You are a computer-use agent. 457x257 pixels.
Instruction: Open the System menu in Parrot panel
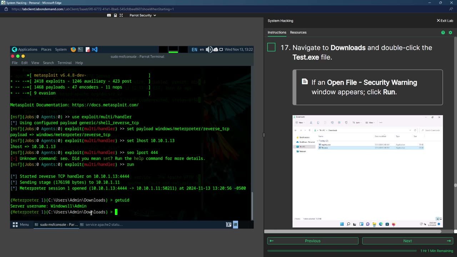[x=61, y=49]
